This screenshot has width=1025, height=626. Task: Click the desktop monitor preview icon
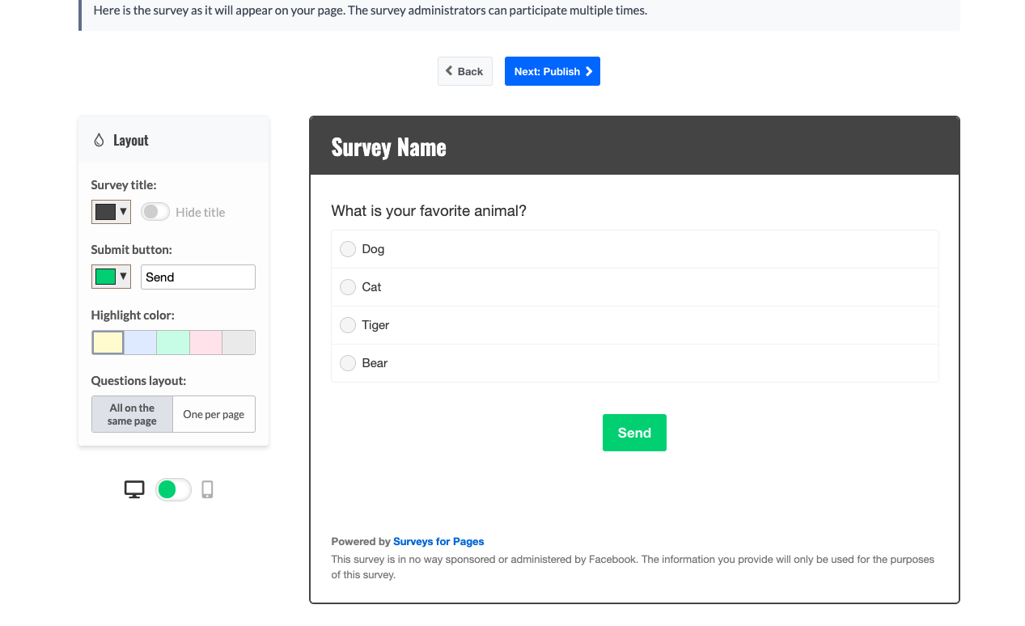134,489
